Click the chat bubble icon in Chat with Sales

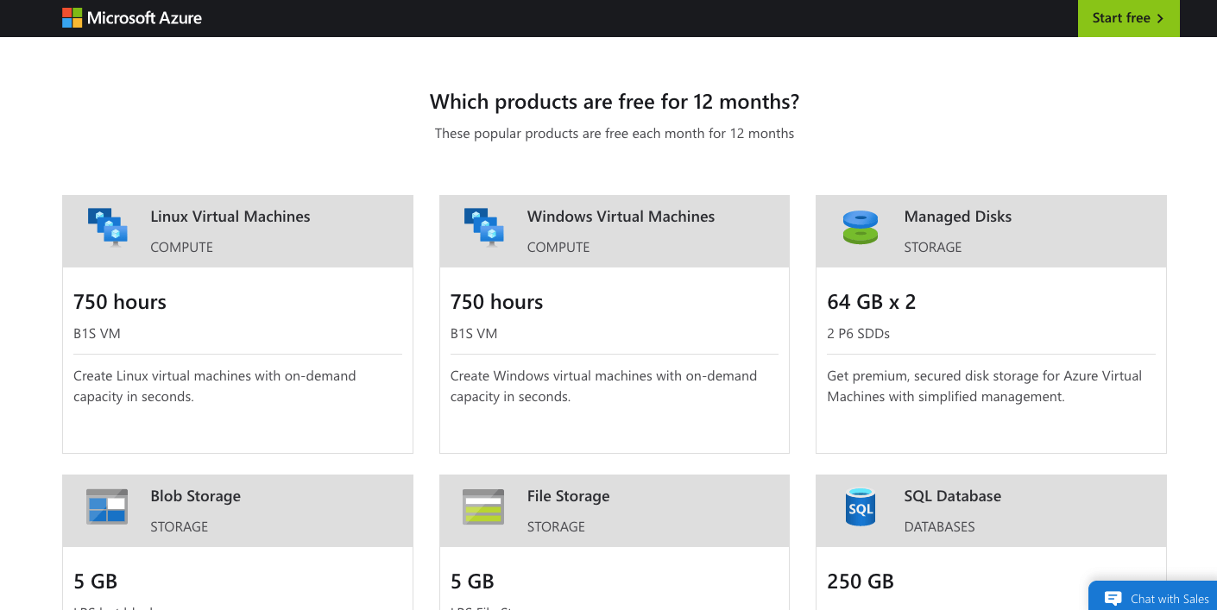tap(1113, 599)
